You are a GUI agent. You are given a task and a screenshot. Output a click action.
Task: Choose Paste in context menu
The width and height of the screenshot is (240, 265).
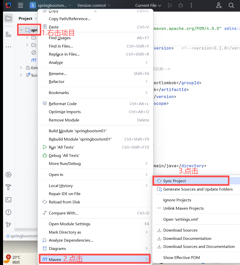(x=95, y=27)
